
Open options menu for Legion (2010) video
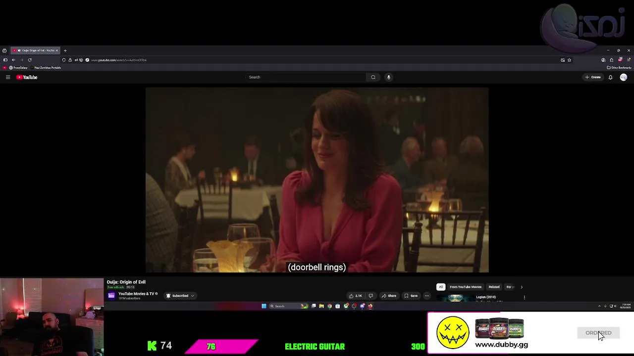524,297
